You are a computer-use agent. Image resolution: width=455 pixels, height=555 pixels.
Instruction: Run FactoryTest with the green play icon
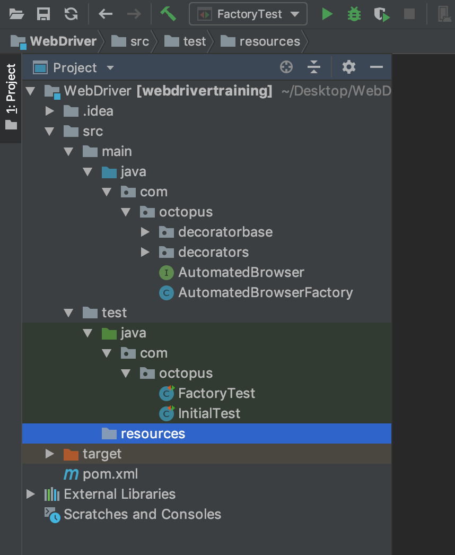[327, 14]
